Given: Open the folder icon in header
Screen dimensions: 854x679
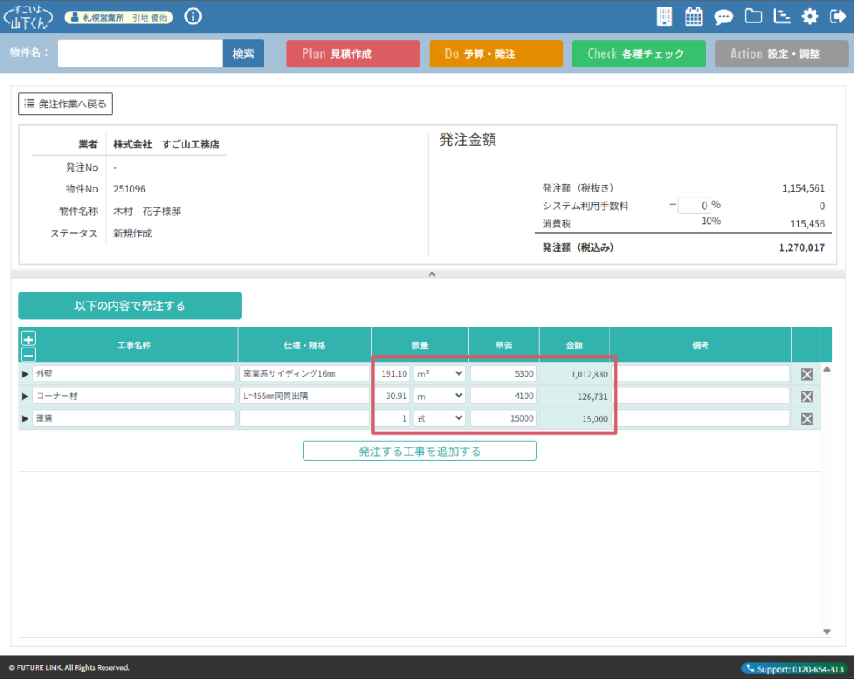Looking at the screenshot, I should point(753,17).
